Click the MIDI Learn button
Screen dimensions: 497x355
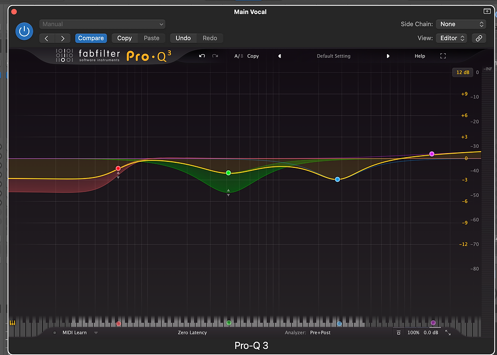[x=75, y=333]
